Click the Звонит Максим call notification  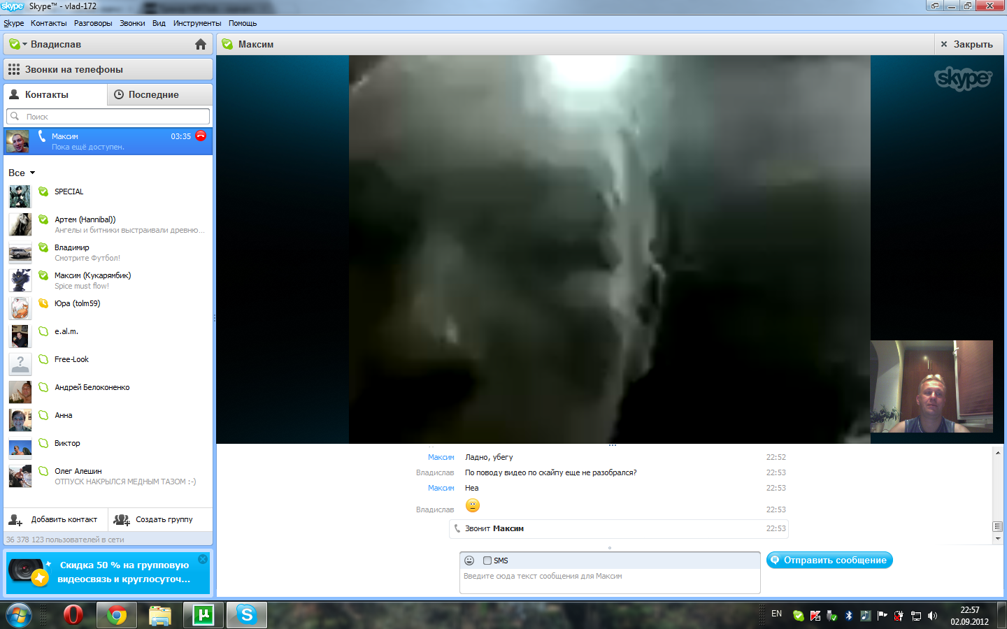click(x=620, y=528)
